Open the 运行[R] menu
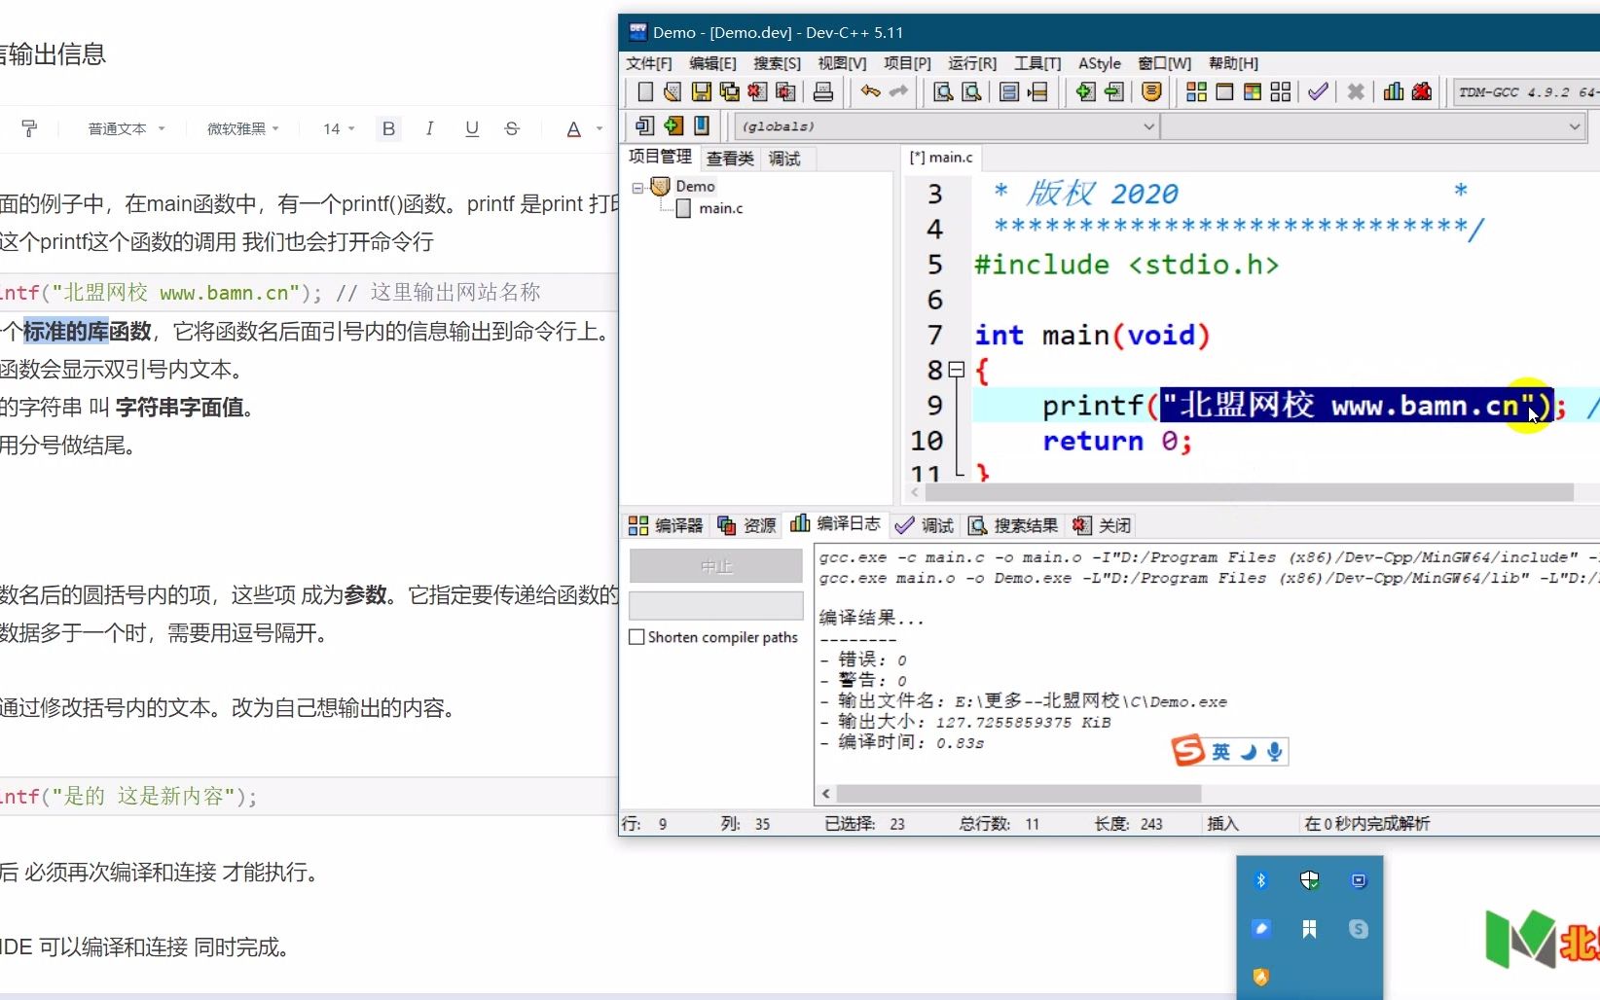 click(972, 63)
